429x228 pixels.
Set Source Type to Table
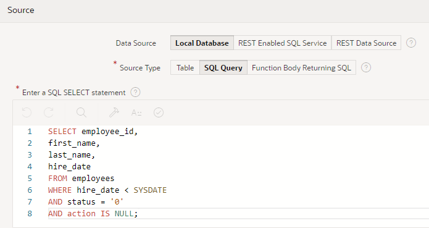[x=185, y=67]
